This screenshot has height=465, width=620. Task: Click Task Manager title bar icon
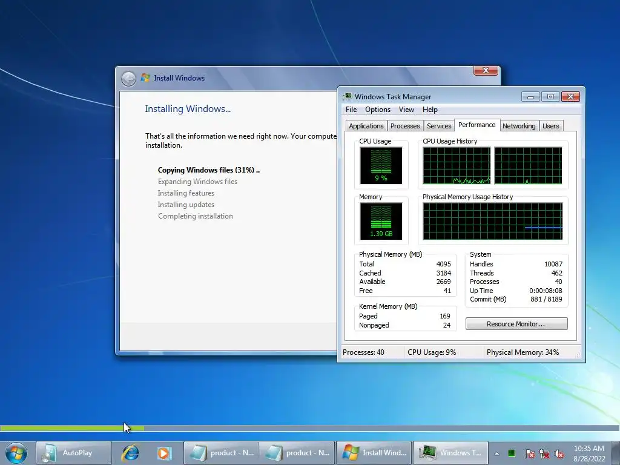pos(348,96)
